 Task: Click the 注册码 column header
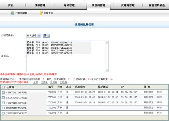(x=10, y=87)
